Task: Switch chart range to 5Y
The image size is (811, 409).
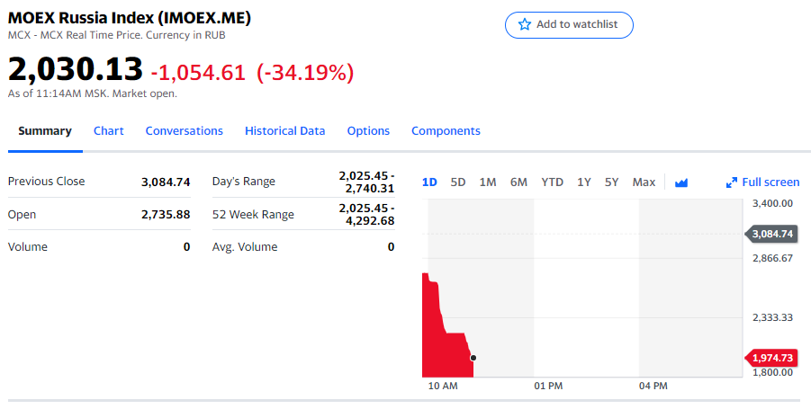Action: point(612,182)
